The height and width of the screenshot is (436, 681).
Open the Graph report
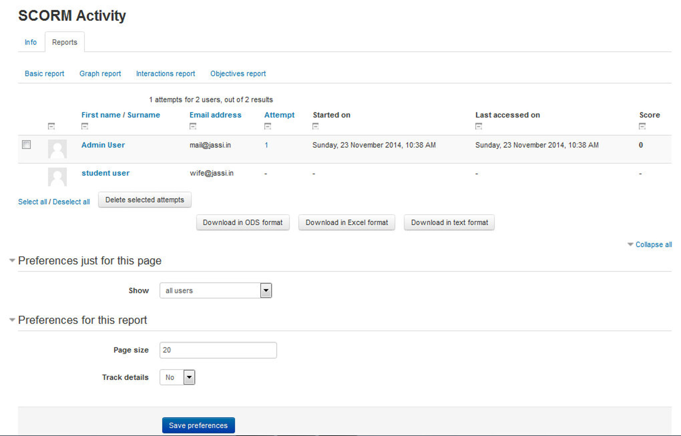(x=100, y=73)
